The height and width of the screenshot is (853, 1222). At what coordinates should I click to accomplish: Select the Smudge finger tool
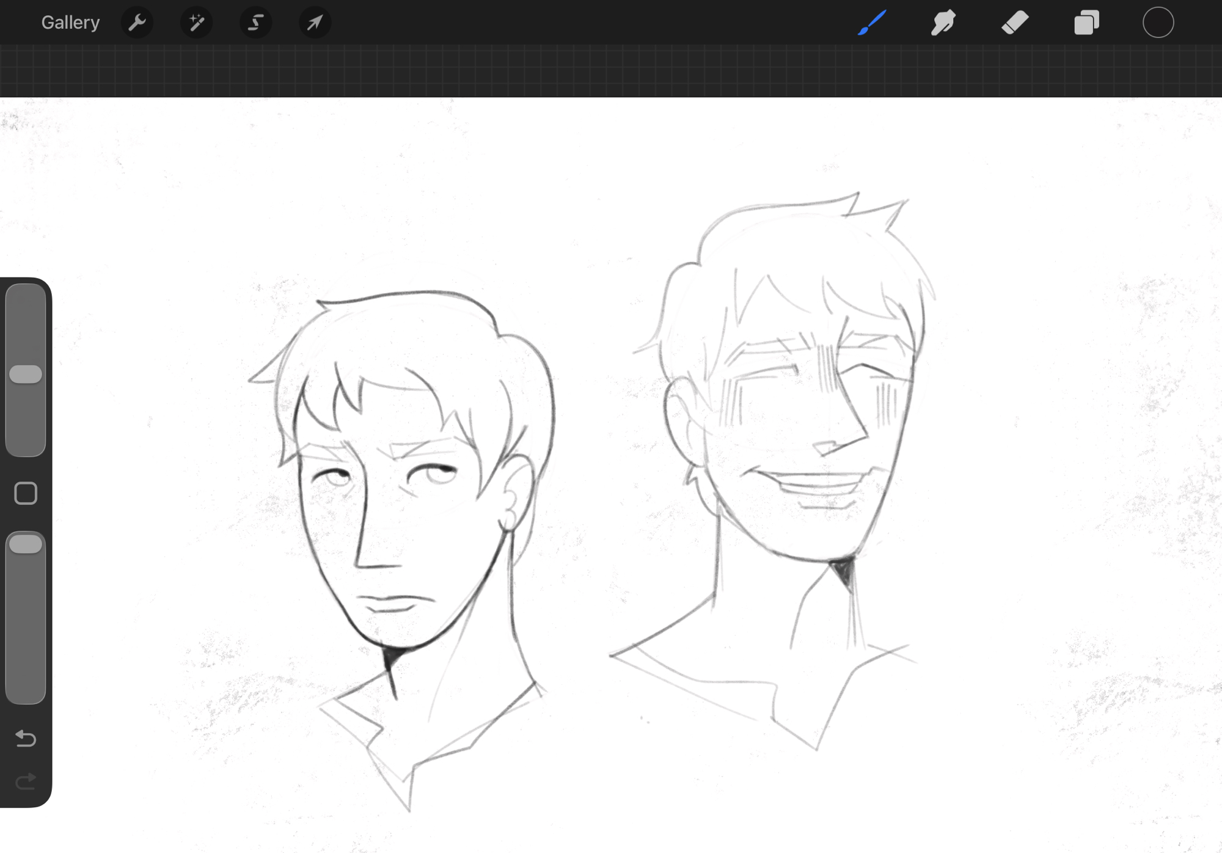pyautogui.click(x=943, y=23)
